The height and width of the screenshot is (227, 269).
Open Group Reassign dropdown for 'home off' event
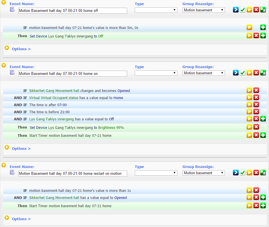tap(204, 10)
